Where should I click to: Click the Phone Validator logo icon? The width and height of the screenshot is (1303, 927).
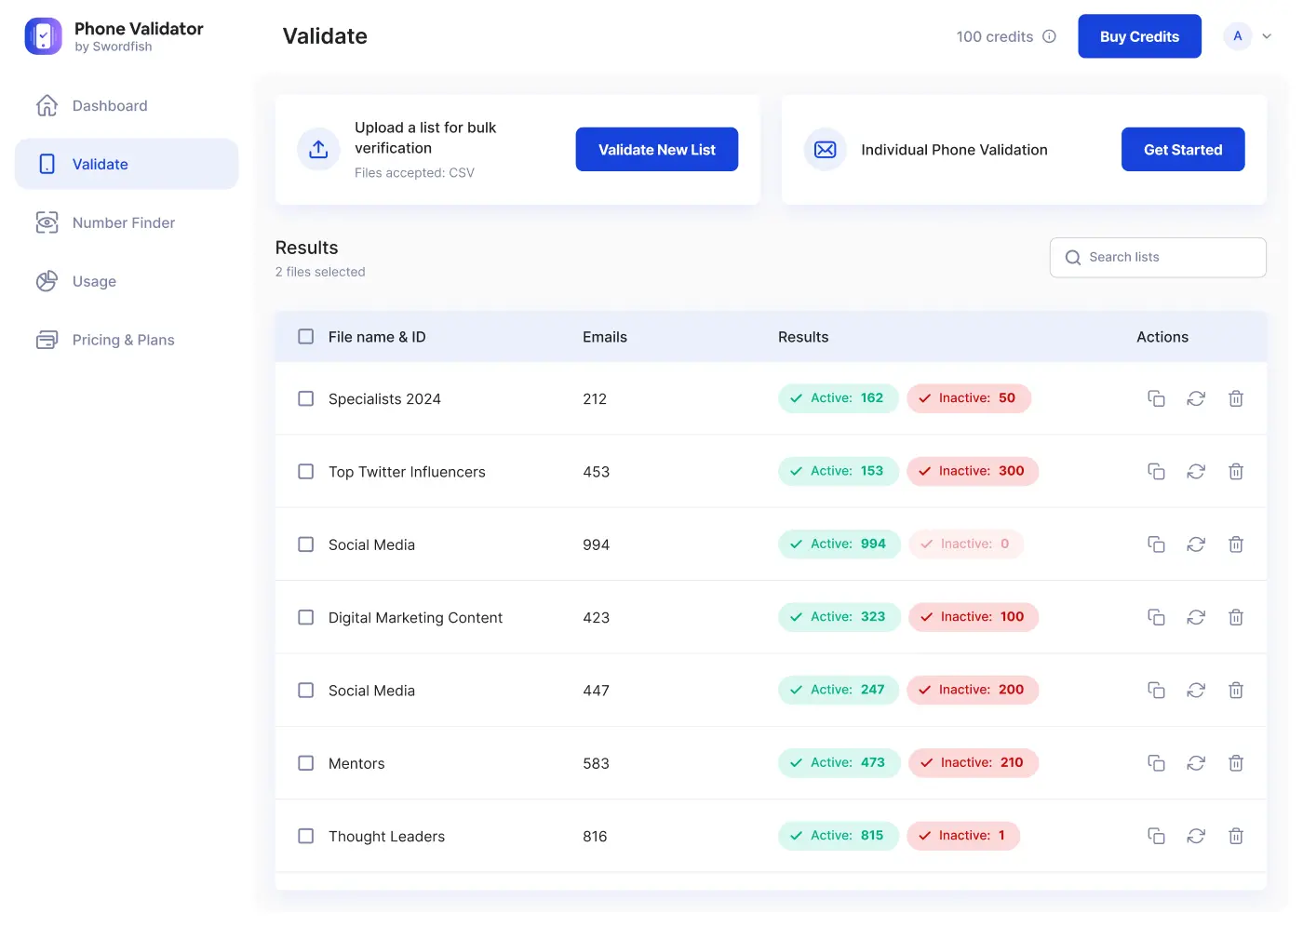tap(43, 36)
